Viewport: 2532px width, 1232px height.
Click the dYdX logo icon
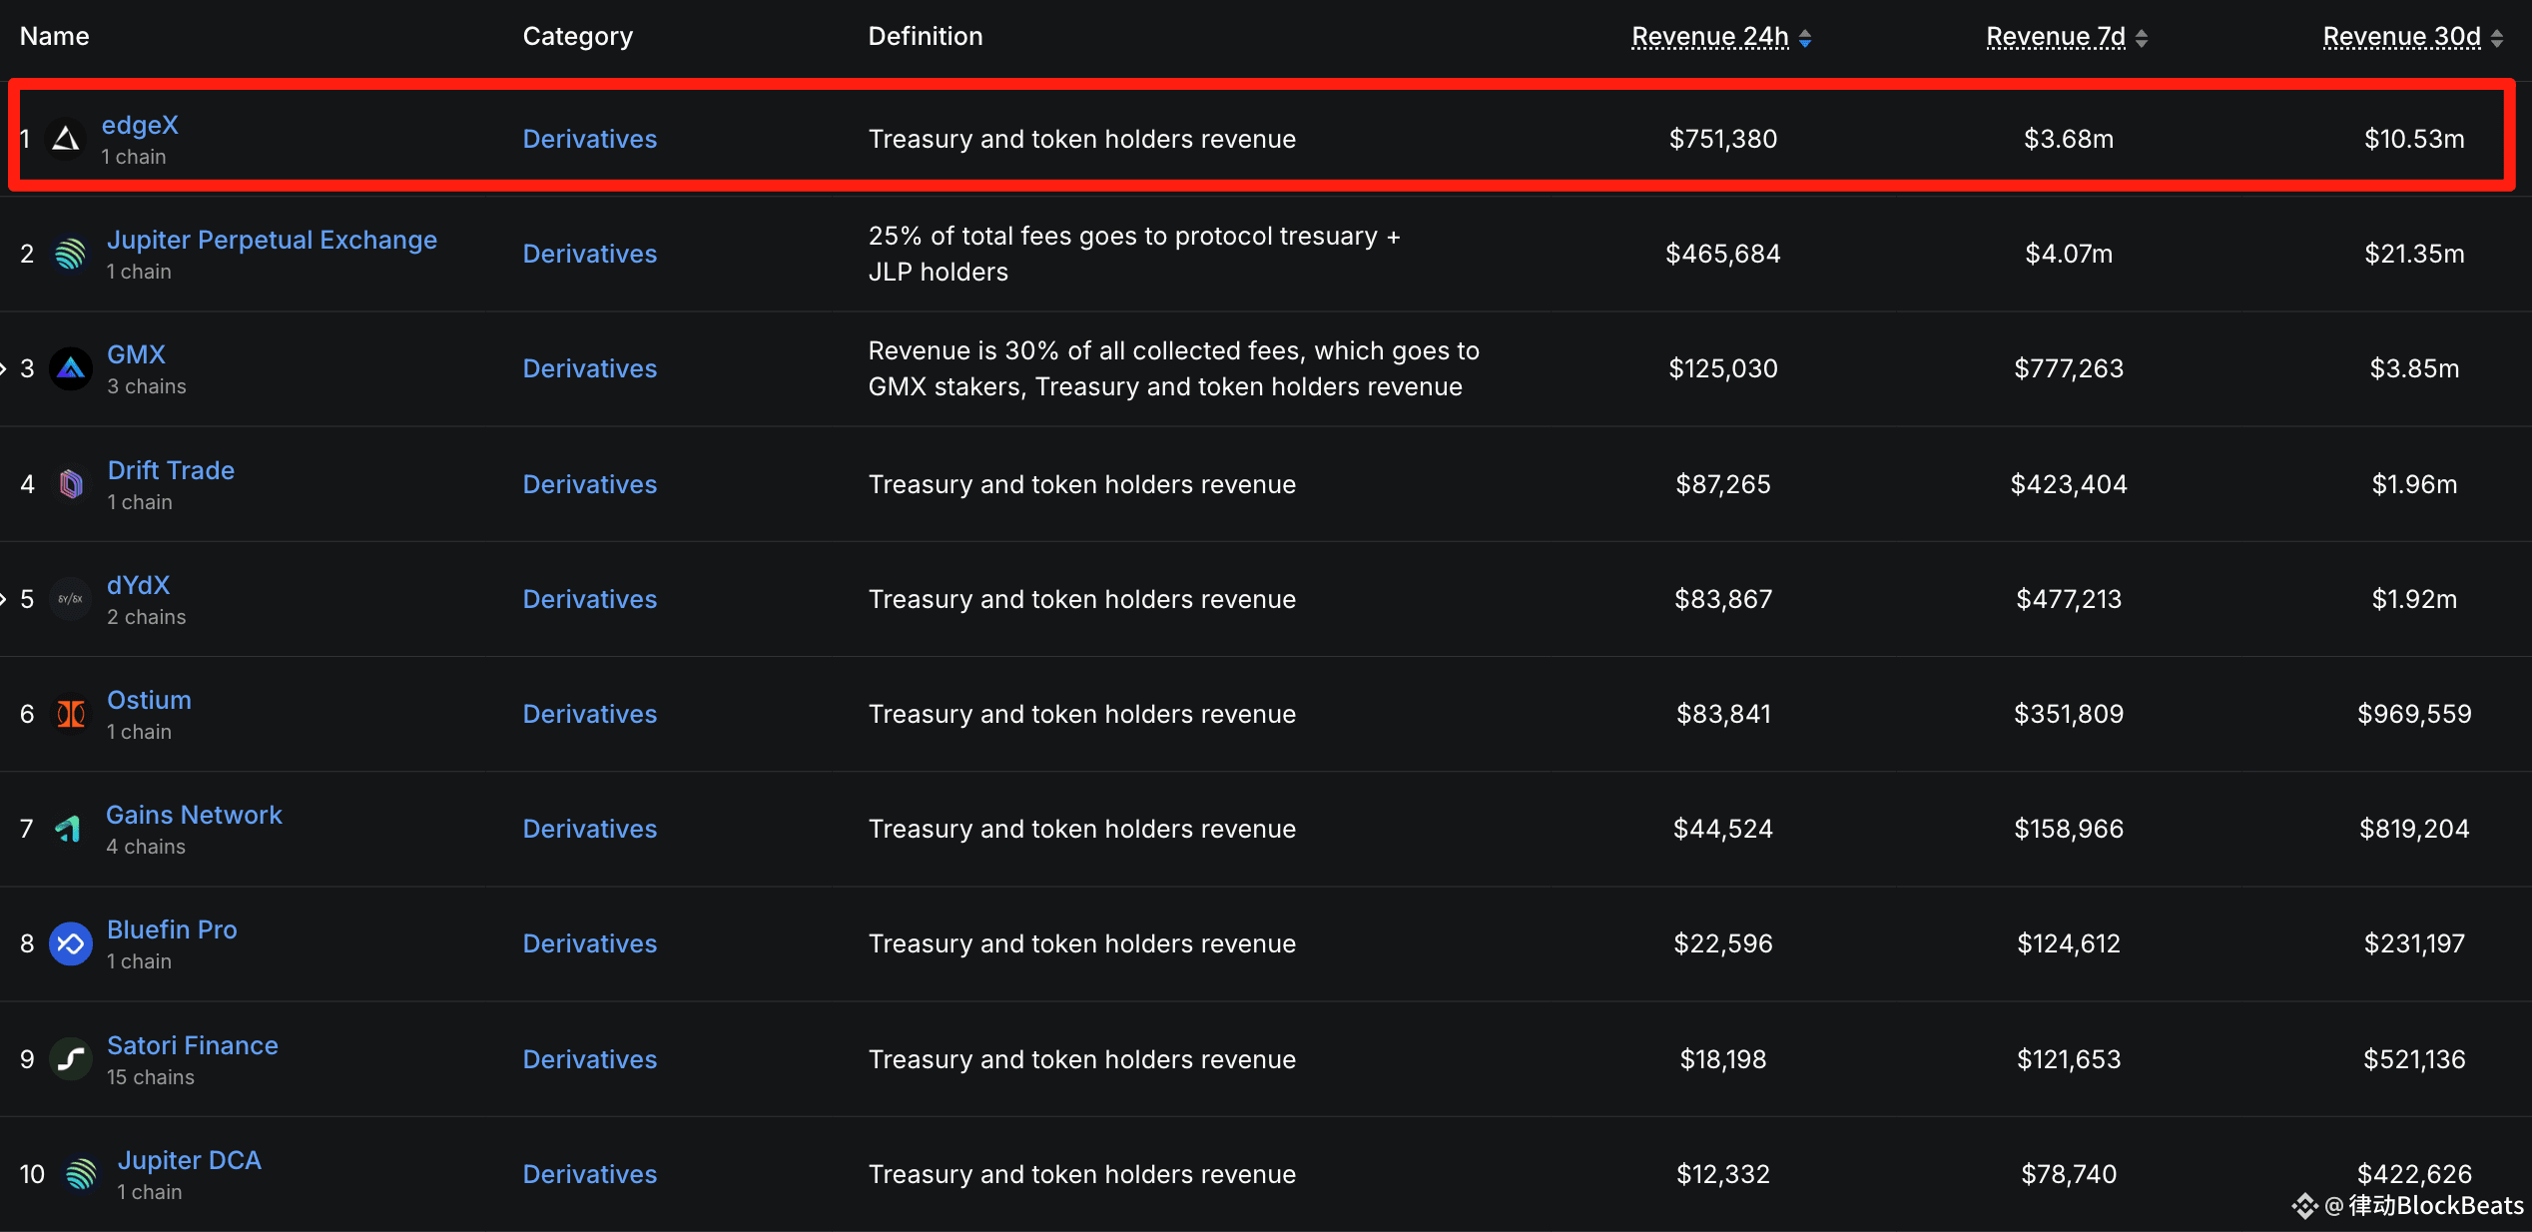70,599
